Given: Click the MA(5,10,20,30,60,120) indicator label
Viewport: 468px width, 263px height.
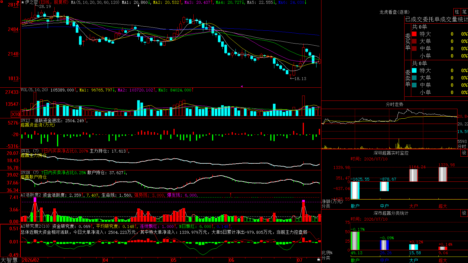Looking at the screenshot, I should [x=95, y=2].
